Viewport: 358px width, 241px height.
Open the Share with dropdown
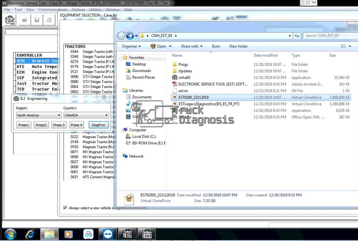(192, 46)
